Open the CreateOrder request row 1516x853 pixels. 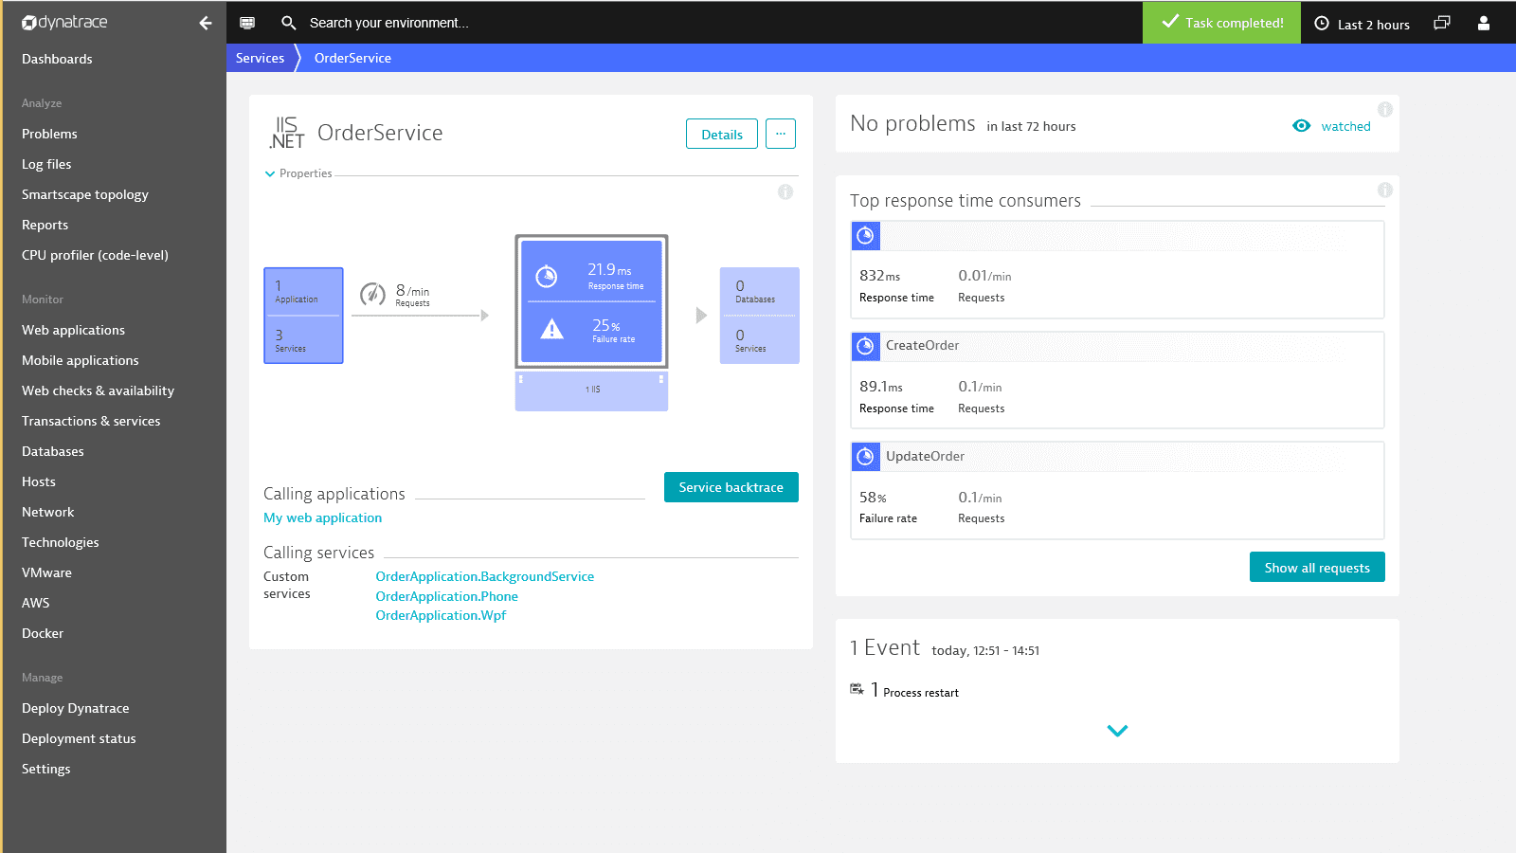[1117, 379]
